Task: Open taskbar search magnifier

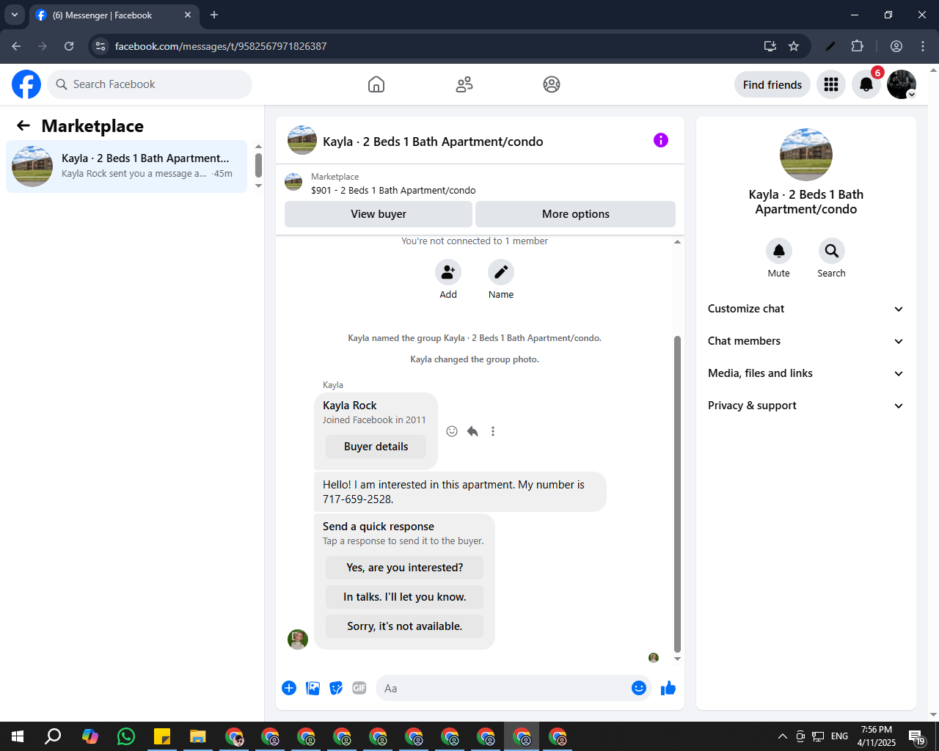Action: 53,736
